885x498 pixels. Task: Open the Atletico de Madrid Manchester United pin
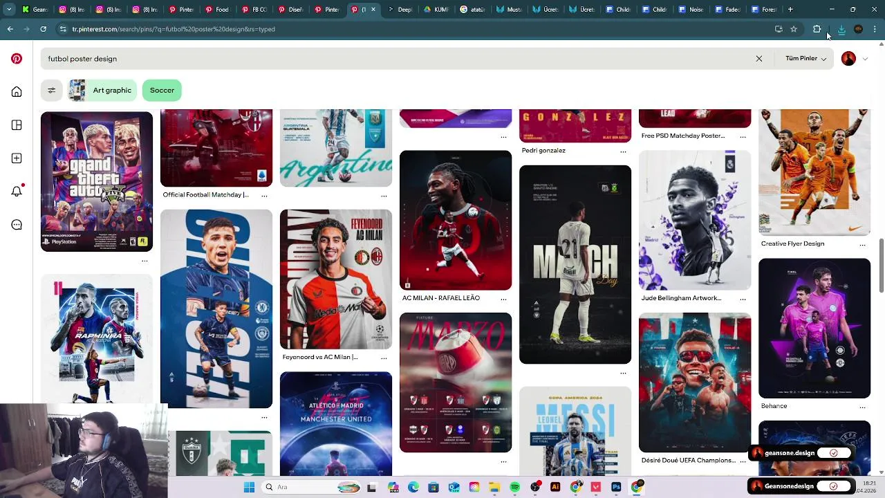[x=336, y=423]
